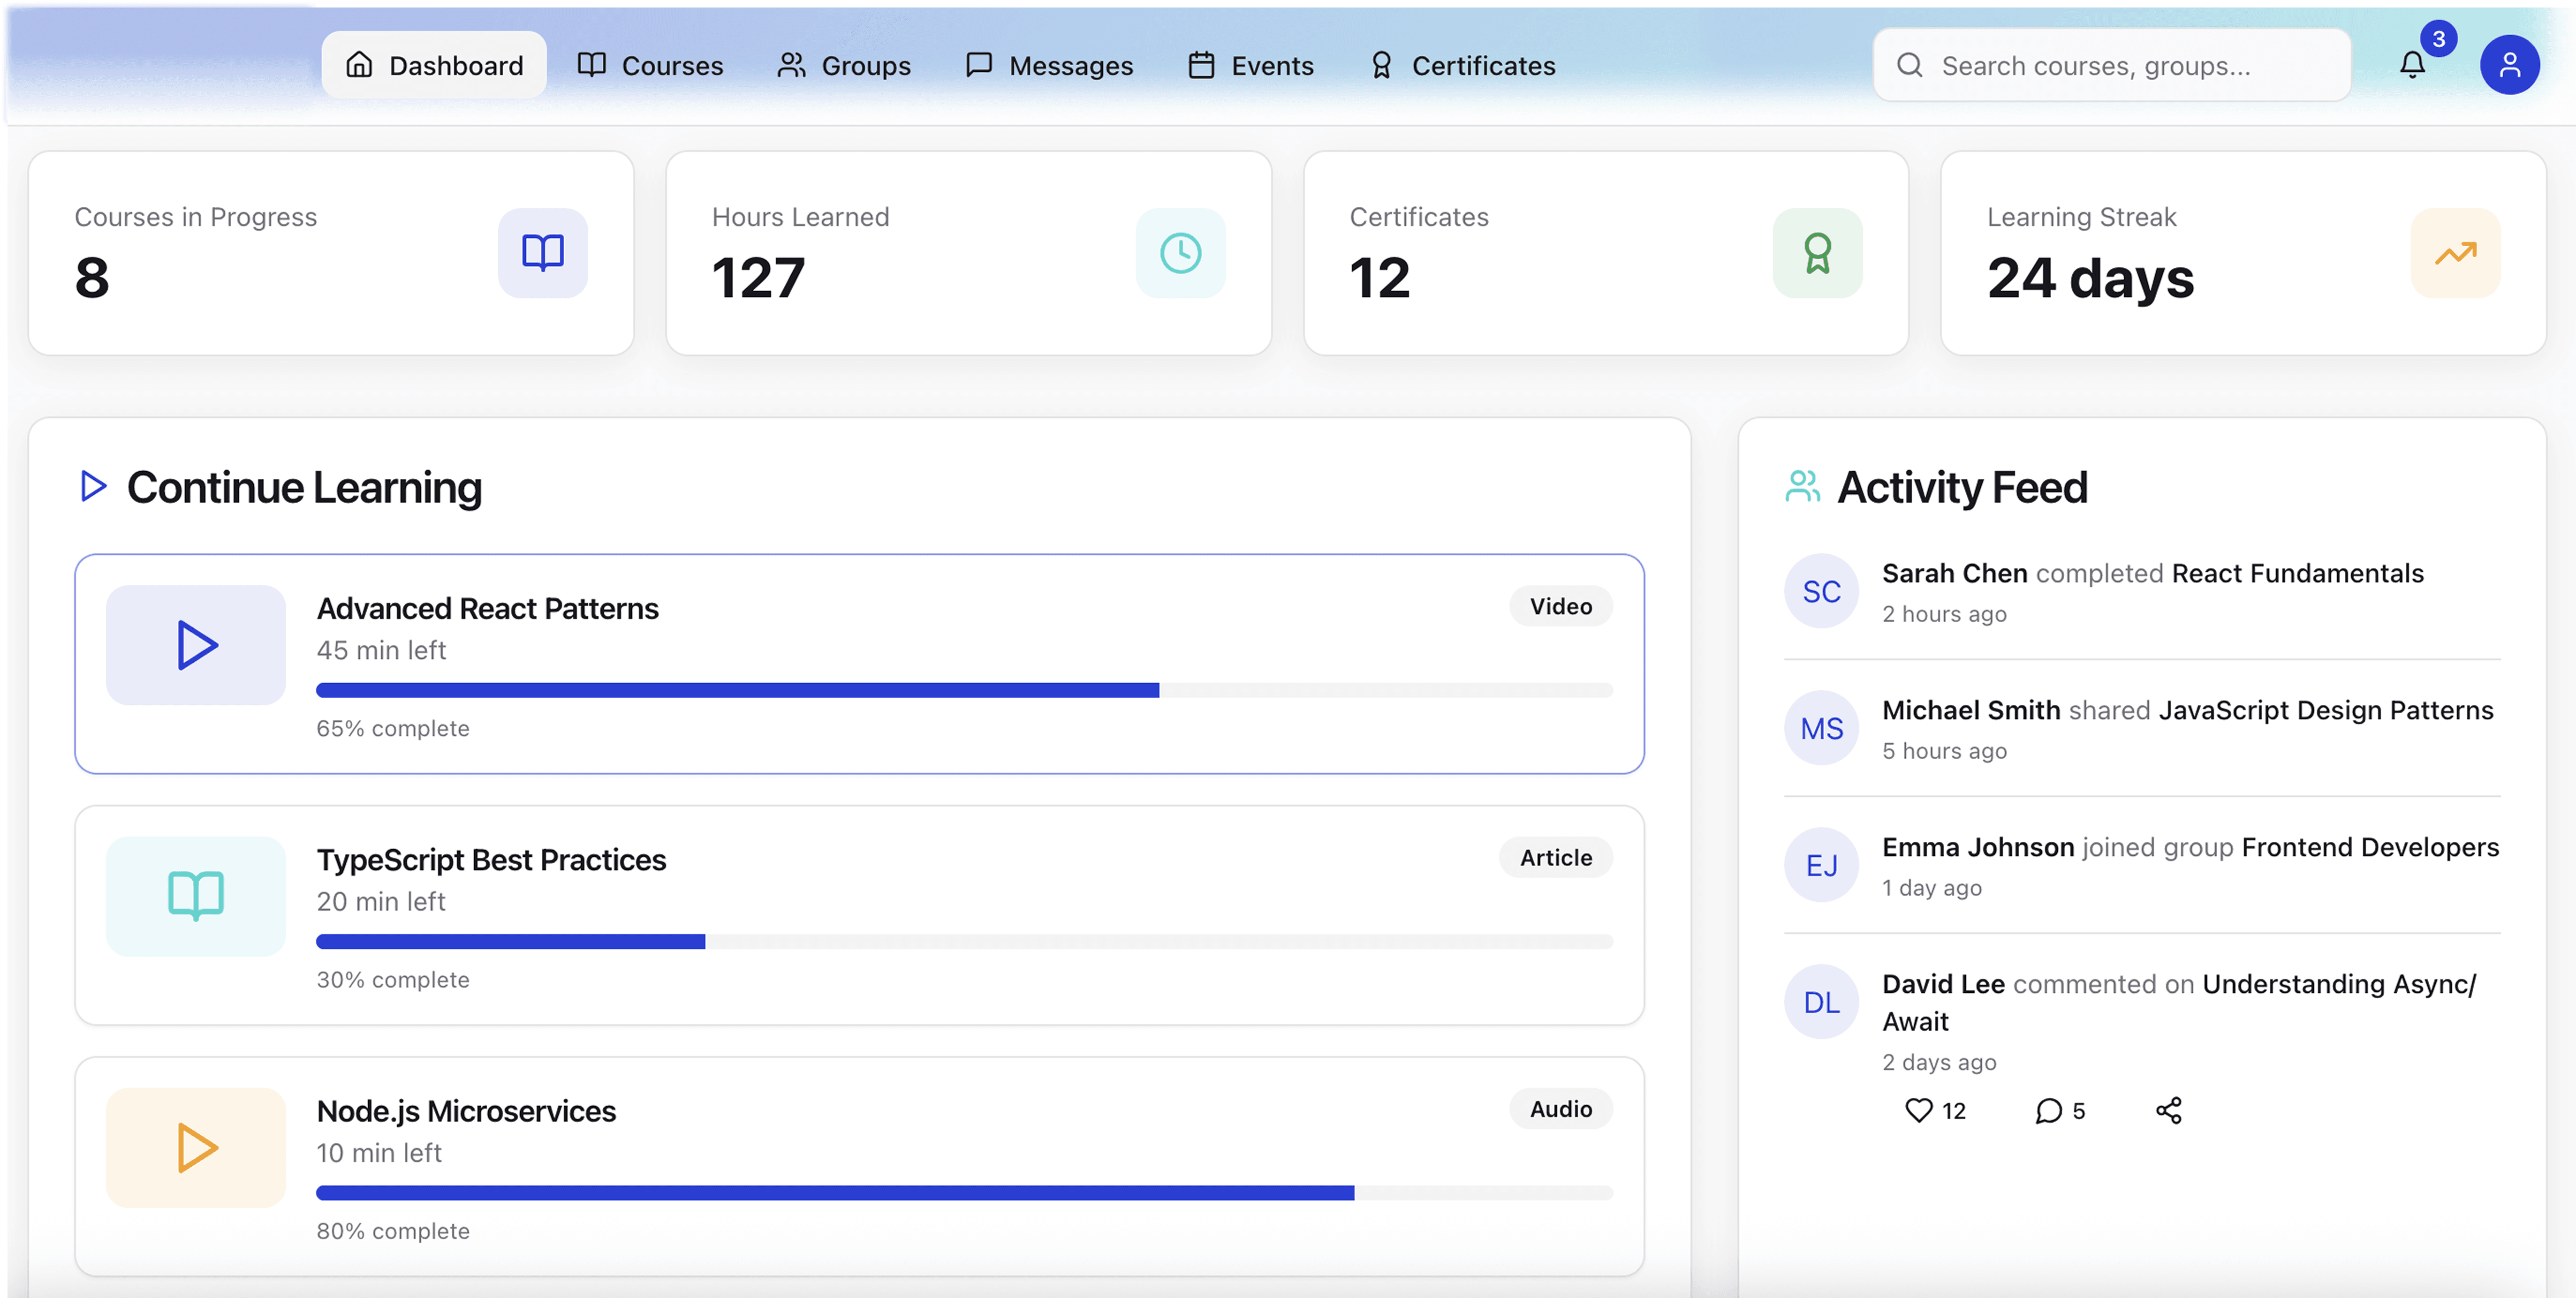The height and width of the screenshot is (1298, 2576).
Task: Focus the search courses input field
Action: tap(2111, 65)
